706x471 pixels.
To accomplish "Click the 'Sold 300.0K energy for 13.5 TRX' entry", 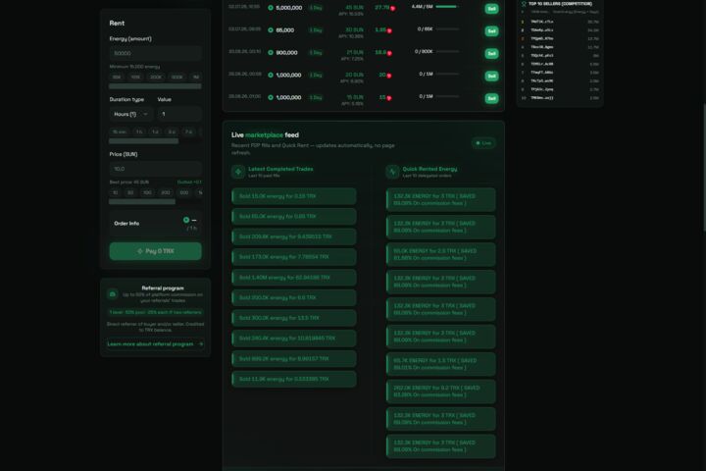I will click(x=294, y=318).
